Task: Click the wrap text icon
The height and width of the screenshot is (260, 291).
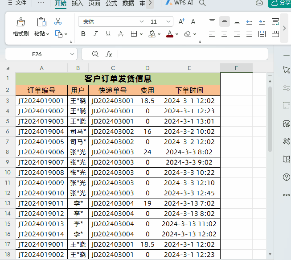Action: 275,22
